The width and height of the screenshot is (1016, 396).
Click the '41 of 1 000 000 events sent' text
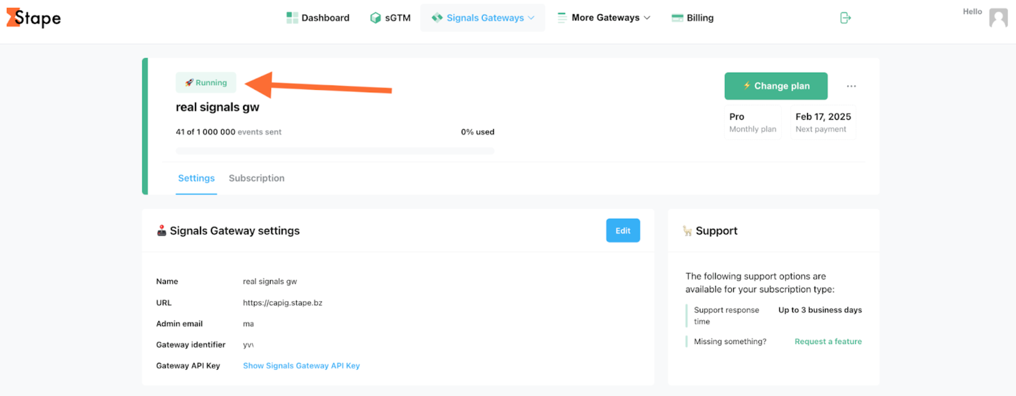[x=228, y=132]
